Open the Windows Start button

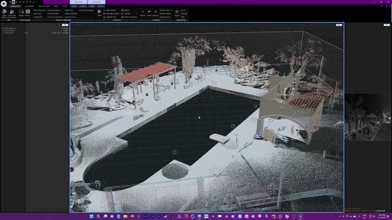click(91, 216)
